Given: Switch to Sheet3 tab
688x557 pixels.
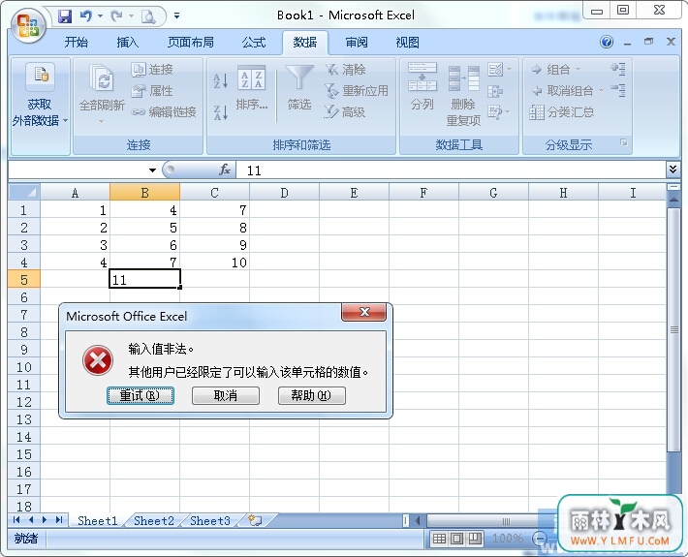Looking at the screenshot, I should (x=209, y=520).
